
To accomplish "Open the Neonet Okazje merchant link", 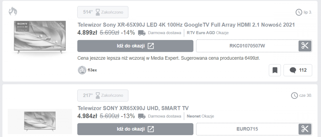I will (200, 116).
